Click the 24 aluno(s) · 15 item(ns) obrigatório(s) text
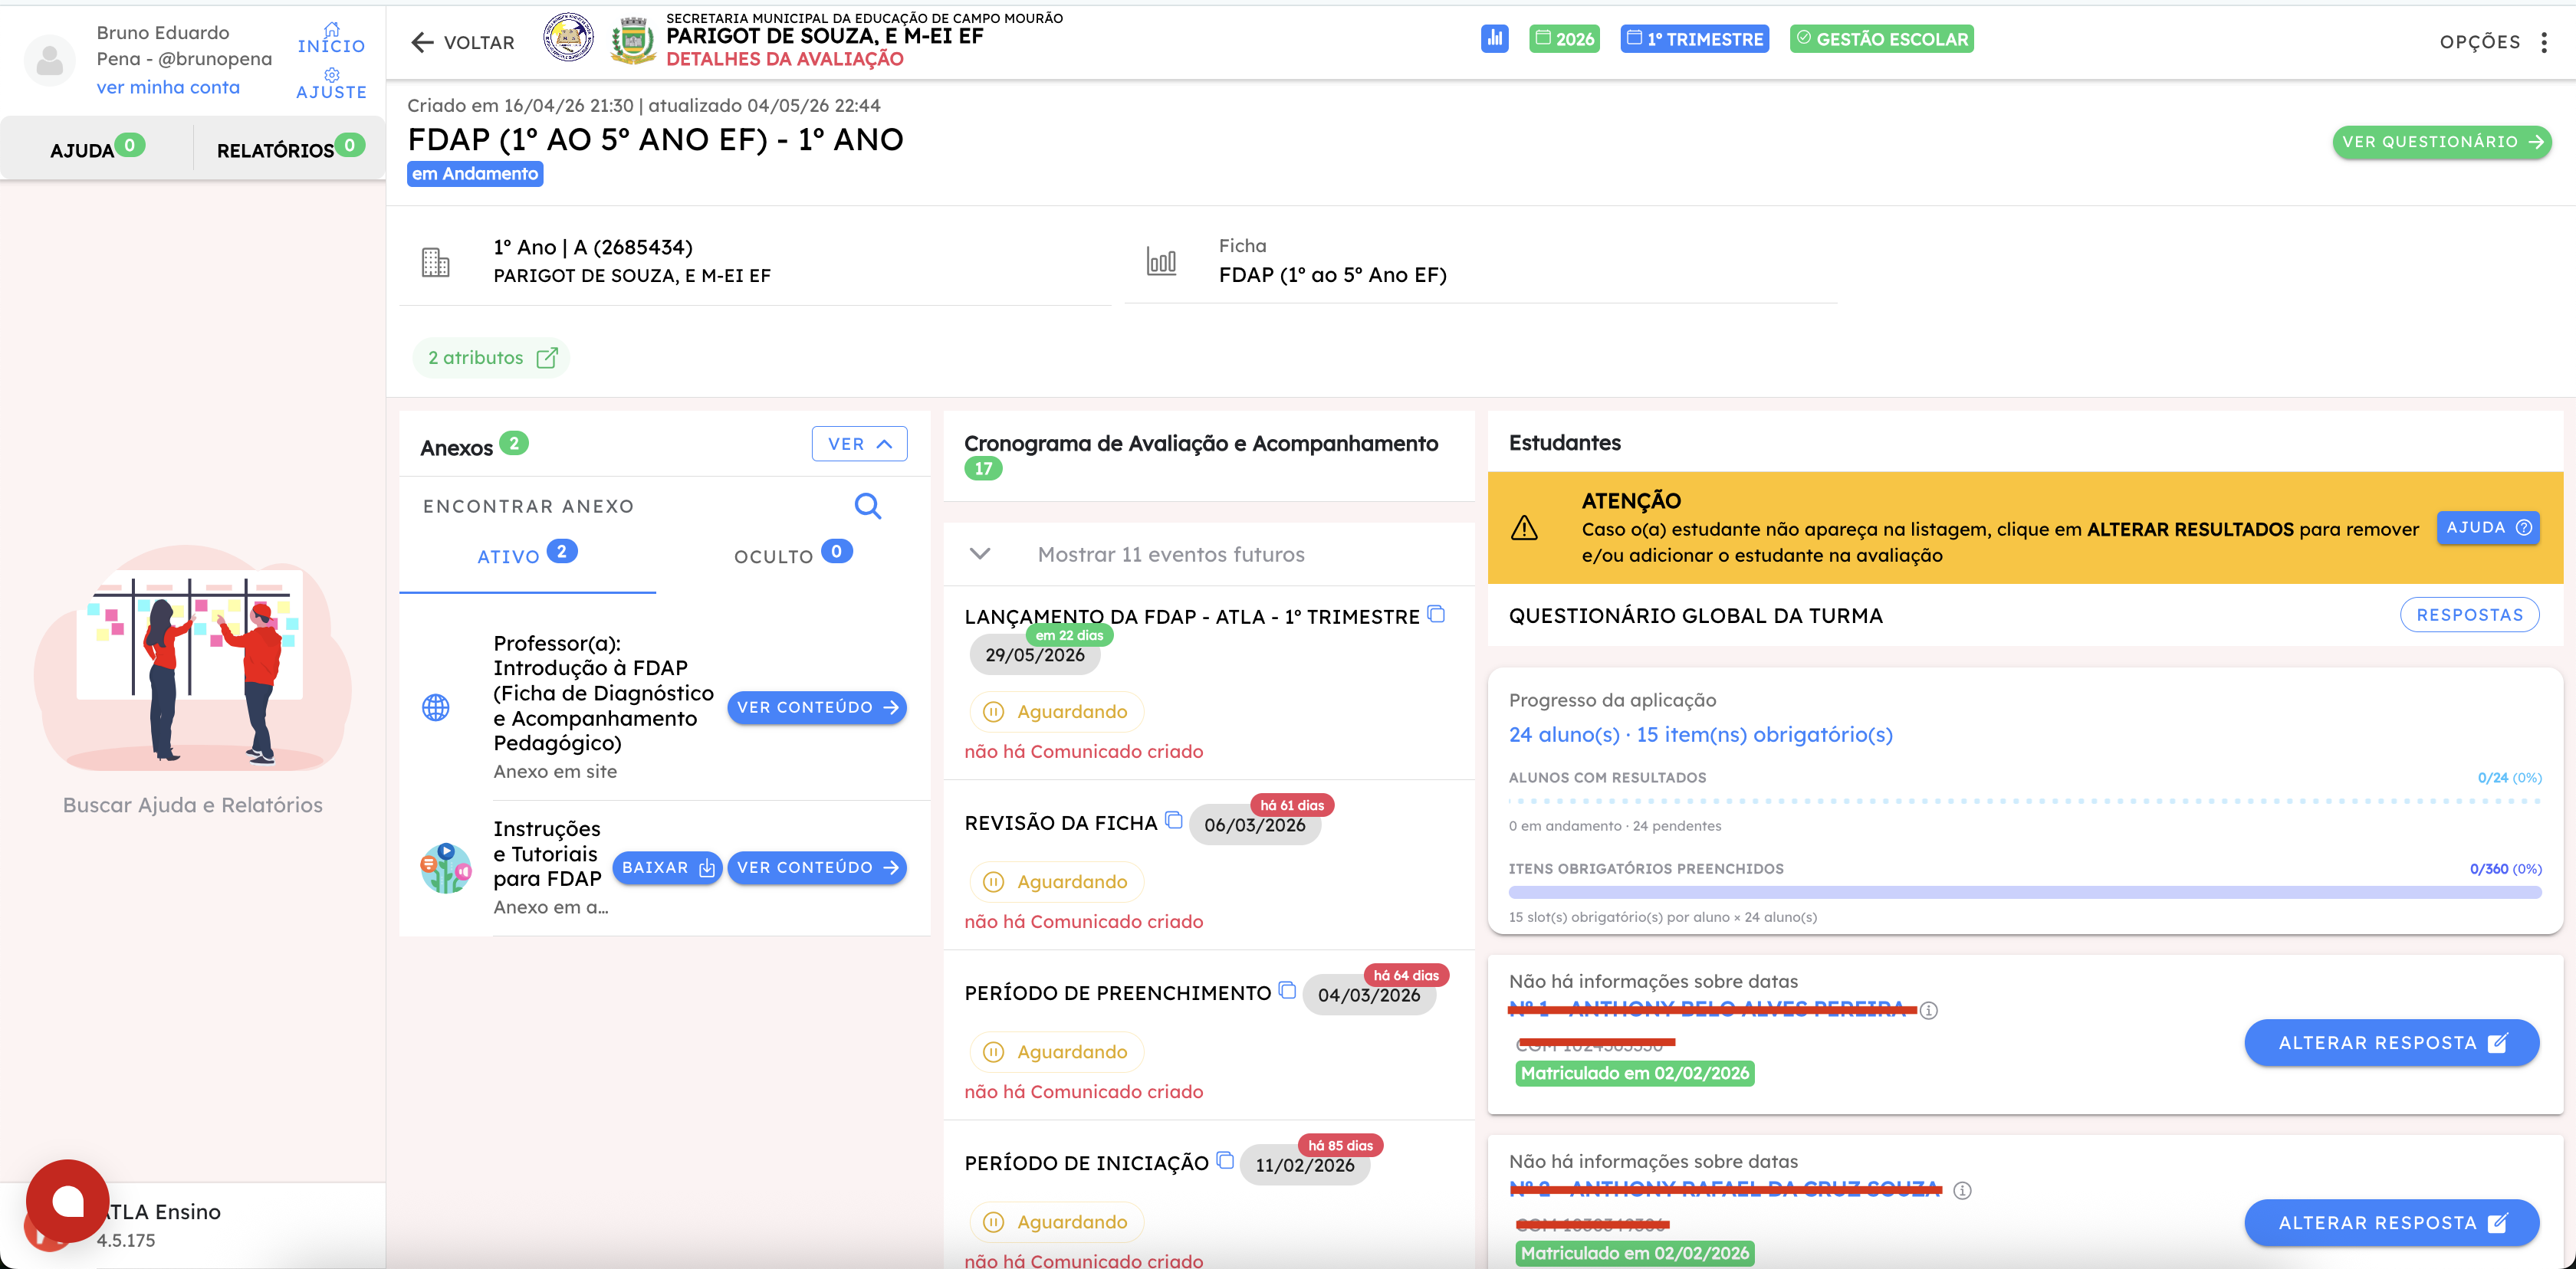 point(1700,734)
